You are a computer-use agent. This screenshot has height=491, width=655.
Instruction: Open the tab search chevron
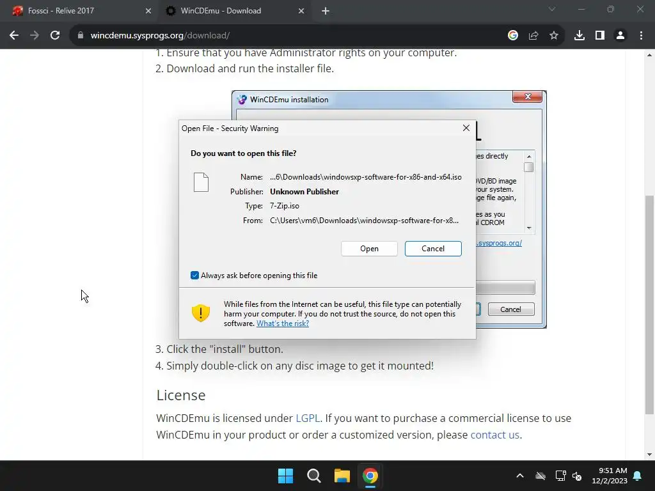click(x=552, y=9)
